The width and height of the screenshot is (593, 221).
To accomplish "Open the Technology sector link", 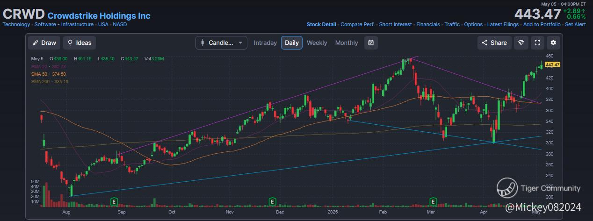I will pos(16,24).
